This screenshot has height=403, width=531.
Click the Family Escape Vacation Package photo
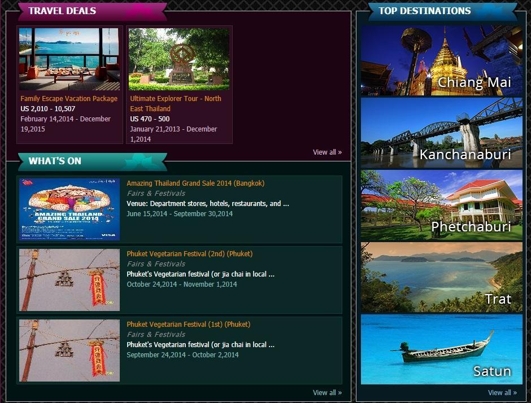click(x=69, y=59)
